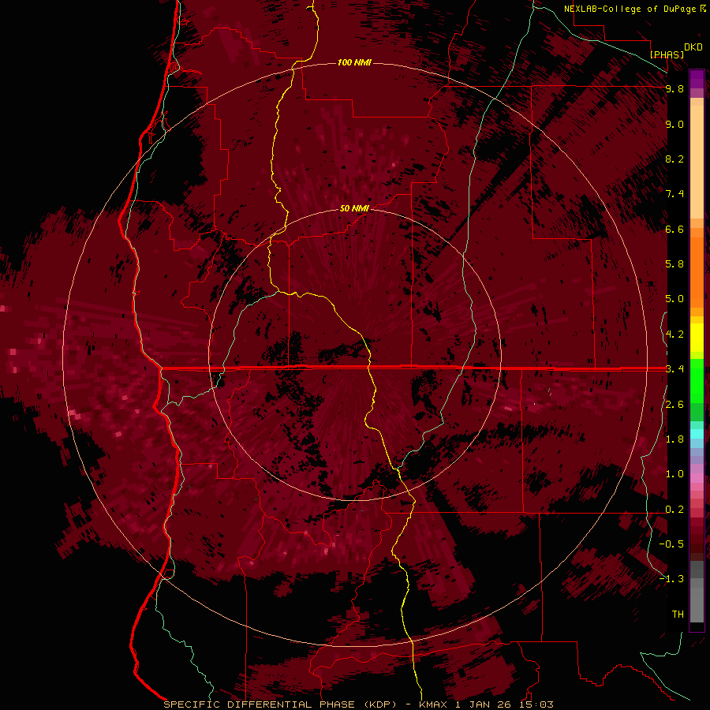Click the 4.2 value on the color scale
This screenshot has height=710, width=710.
pyautogui.click(x=674, y=334)
